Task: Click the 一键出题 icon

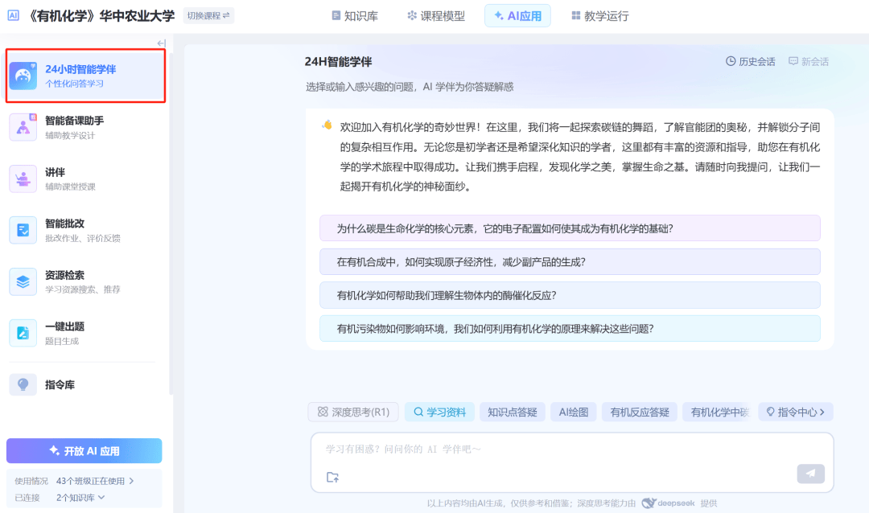Action: [x=23, y=333]
